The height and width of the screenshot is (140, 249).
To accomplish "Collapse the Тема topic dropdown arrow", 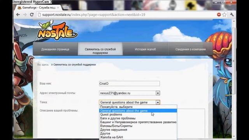I will coord(158,102).
